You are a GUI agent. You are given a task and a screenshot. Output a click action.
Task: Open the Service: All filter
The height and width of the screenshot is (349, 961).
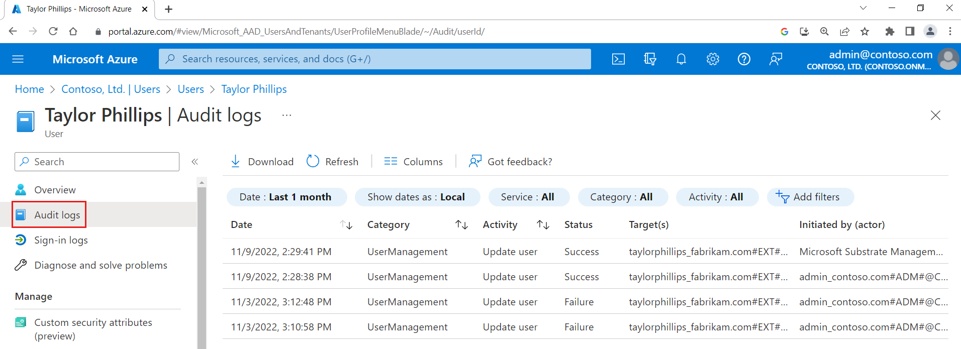(528, 197)
